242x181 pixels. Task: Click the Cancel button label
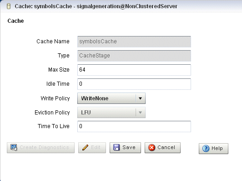166,147
